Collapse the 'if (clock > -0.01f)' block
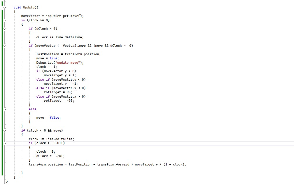This screenshot has width=294, height=195. tap(5, 144)
